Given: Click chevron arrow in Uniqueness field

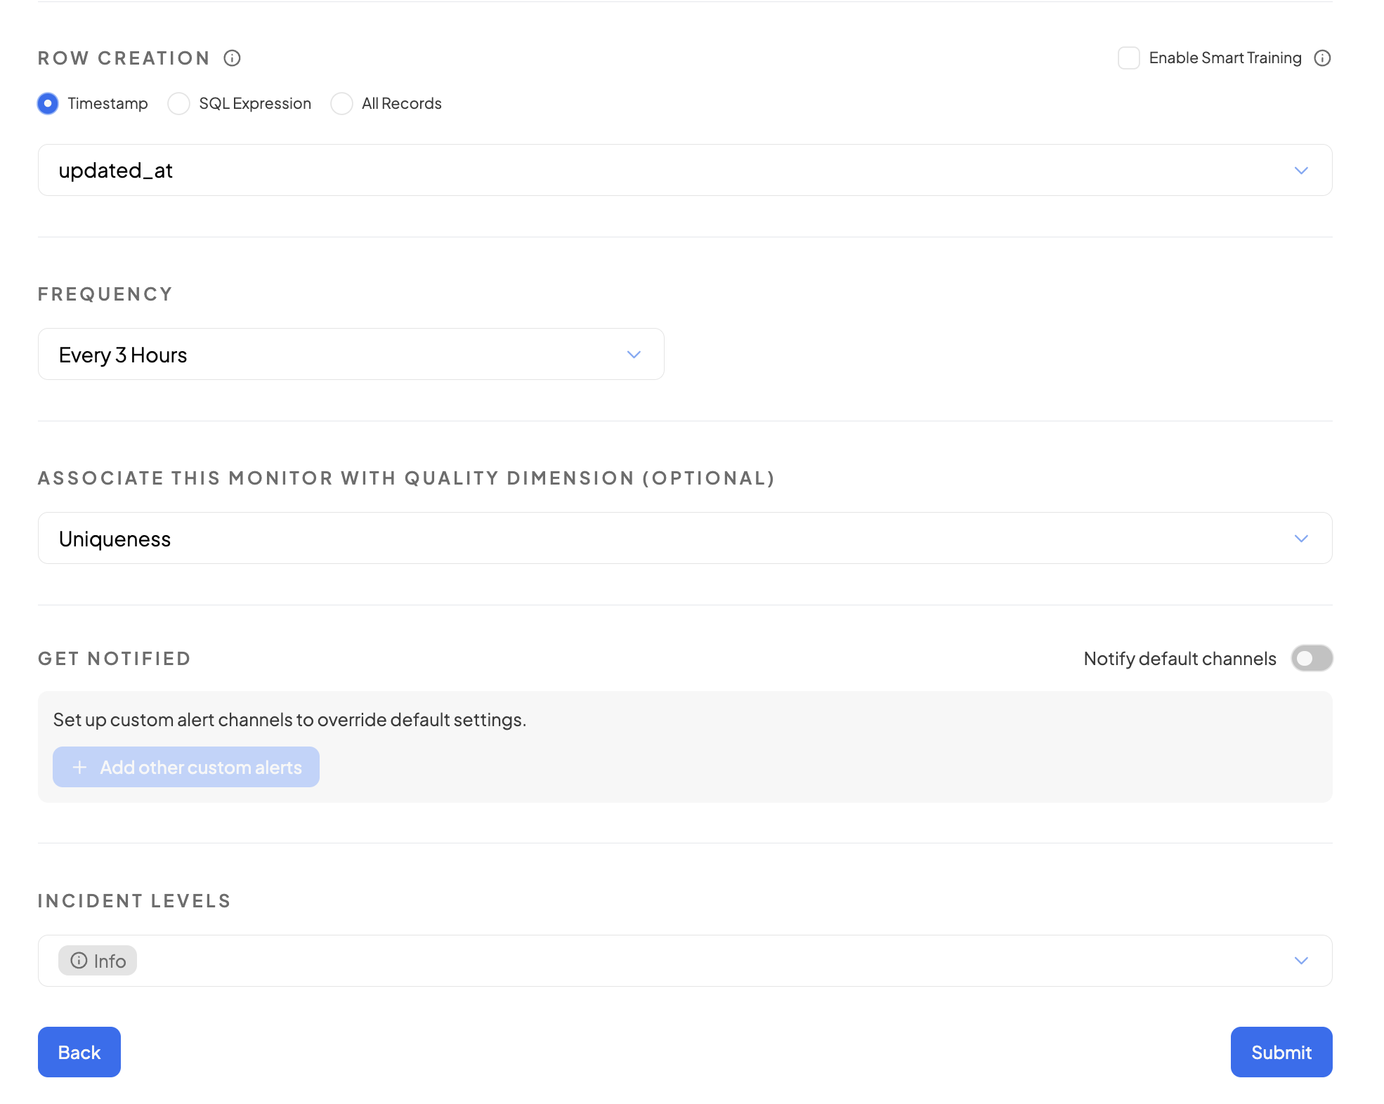Looking at the screenshot, I should (x=1301, y=539).
